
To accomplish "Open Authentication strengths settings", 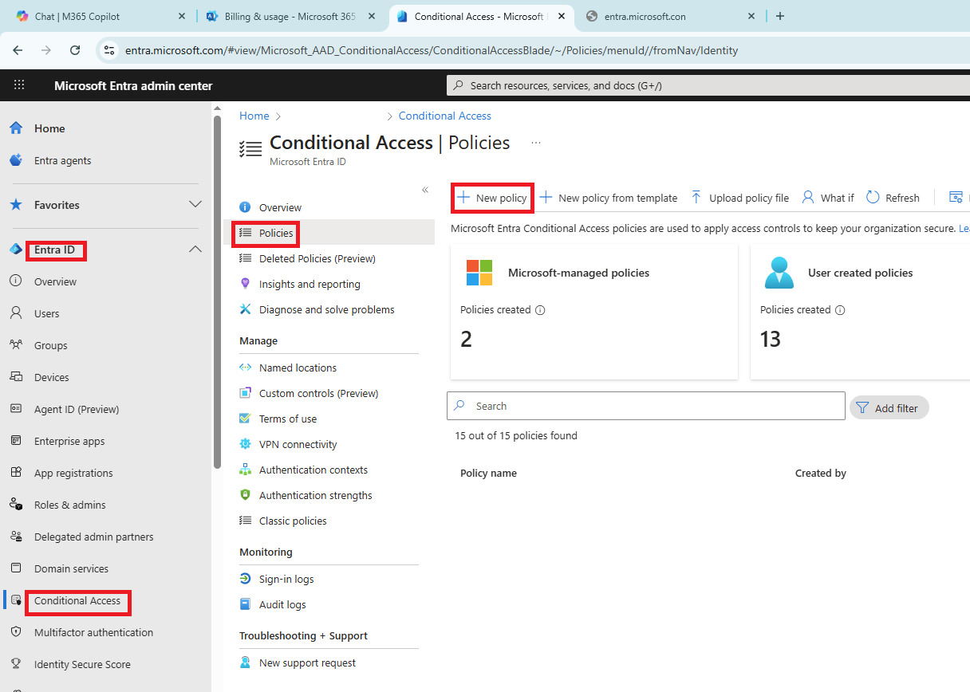I will [x=315, y=494].
